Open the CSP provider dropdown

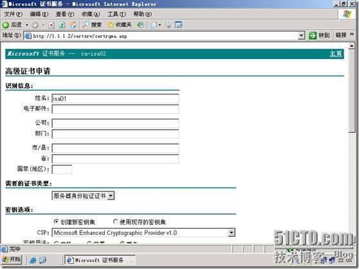click(x=232, y=232)
